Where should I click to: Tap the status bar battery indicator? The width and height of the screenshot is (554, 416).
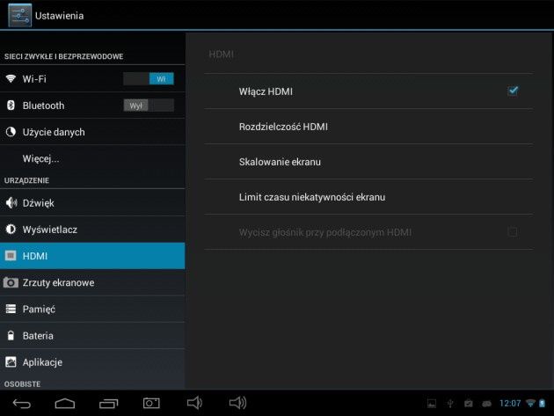(542, 403)
